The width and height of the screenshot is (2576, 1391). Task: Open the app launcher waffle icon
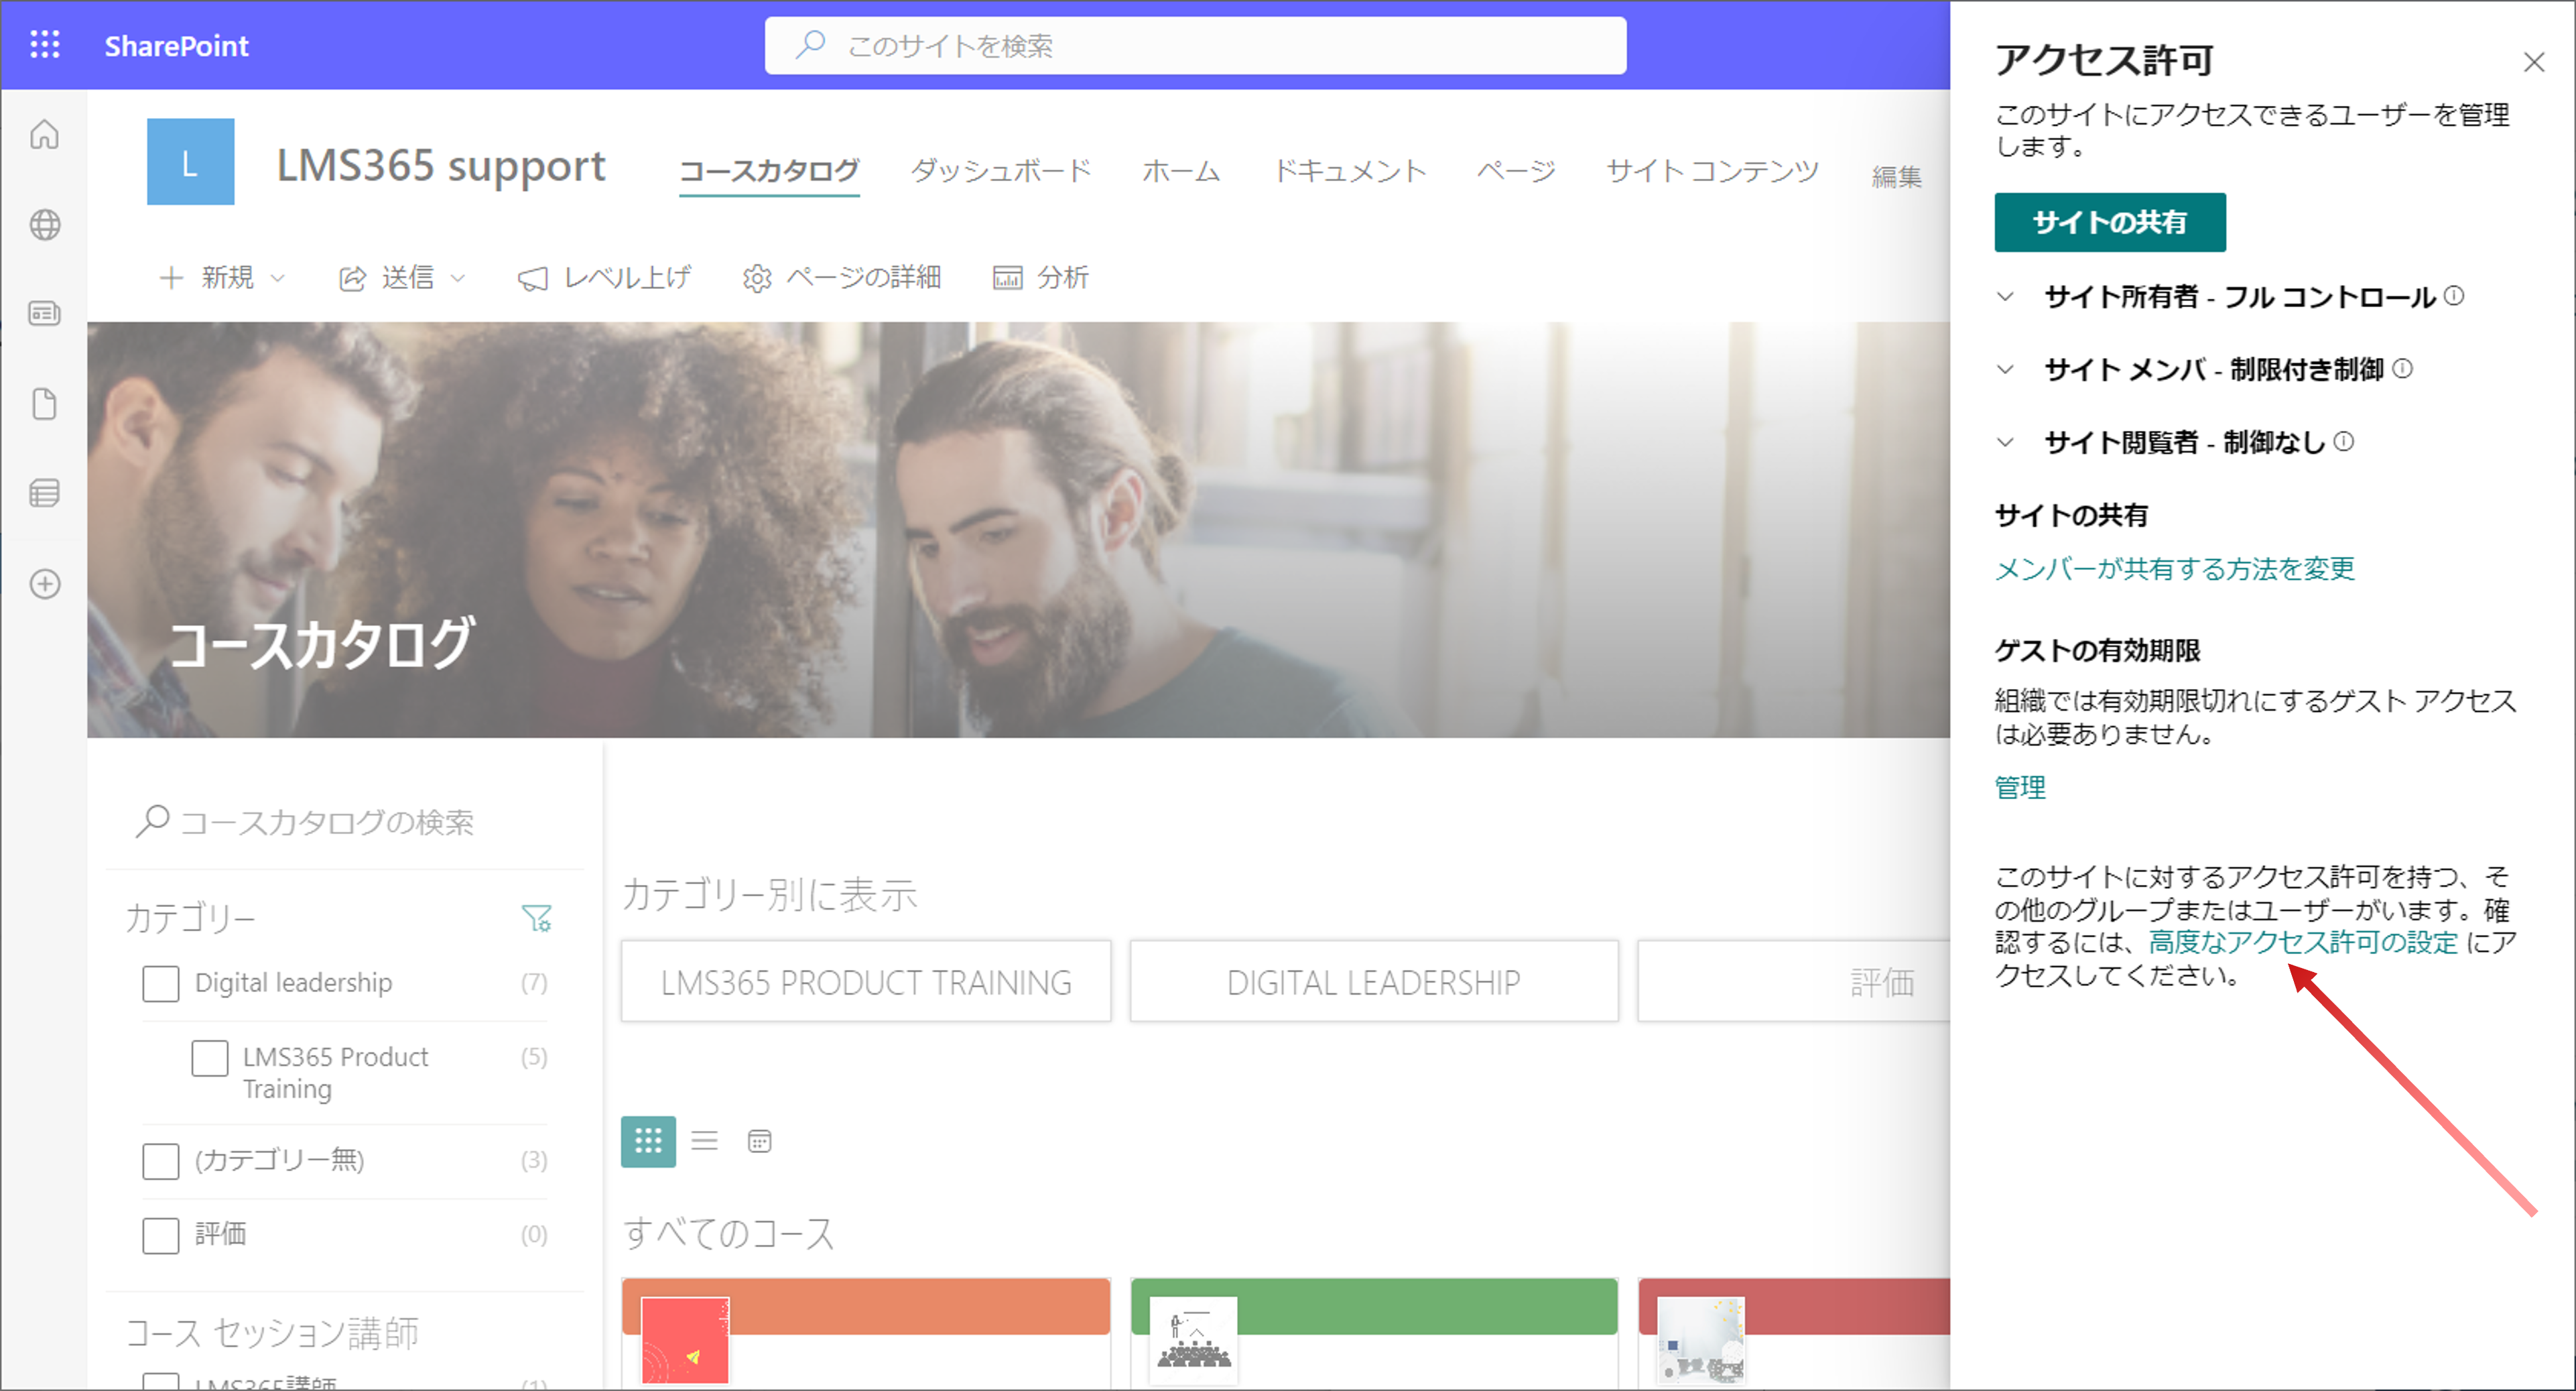tap(45, 45)
